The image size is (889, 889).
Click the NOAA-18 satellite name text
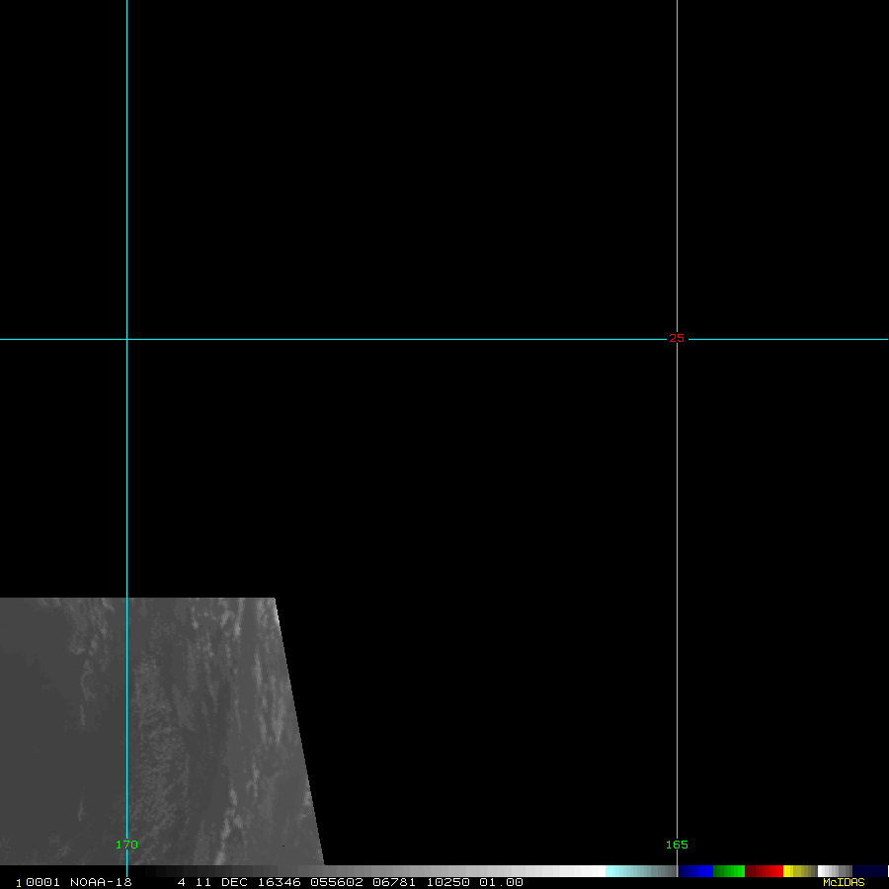tap(101, 882)
